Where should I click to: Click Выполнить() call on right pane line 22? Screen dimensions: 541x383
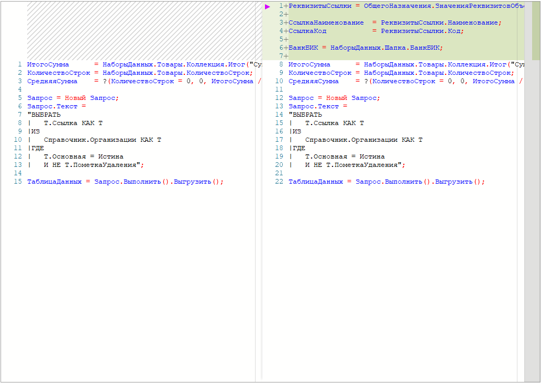click(407, 182)
